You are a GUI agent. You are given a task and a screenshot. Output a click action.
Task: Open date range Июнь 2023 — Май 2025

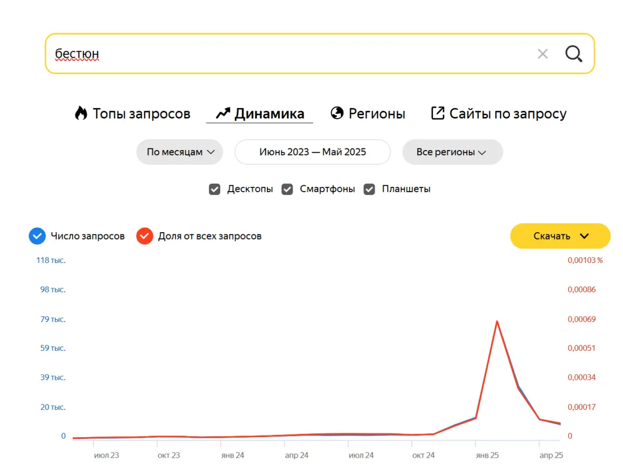[x=313, y=152]
